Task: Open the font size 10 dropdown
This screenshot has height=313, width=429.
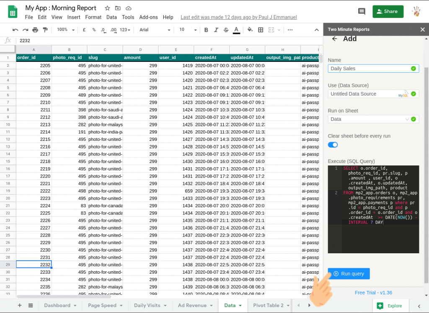Action: pyautogui.click(x=188, y=30)
